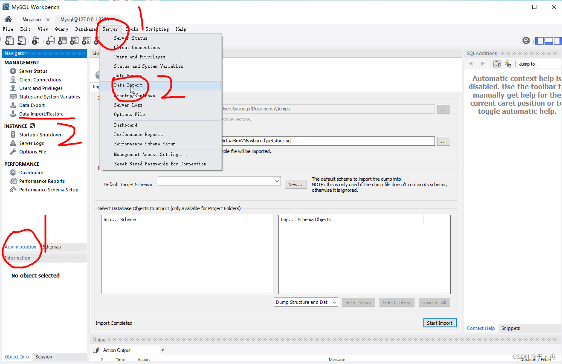Open the File menu
This screenshot has height=364, width=562.
tap(8, 29)
